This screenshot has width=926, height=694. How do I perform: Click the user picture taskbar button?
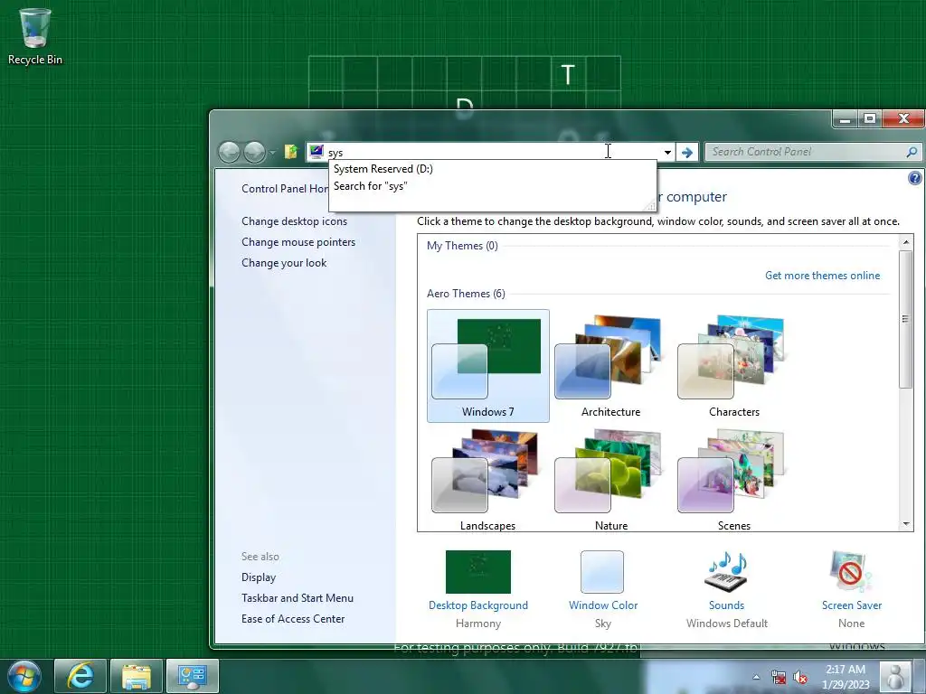pos(895,677)
